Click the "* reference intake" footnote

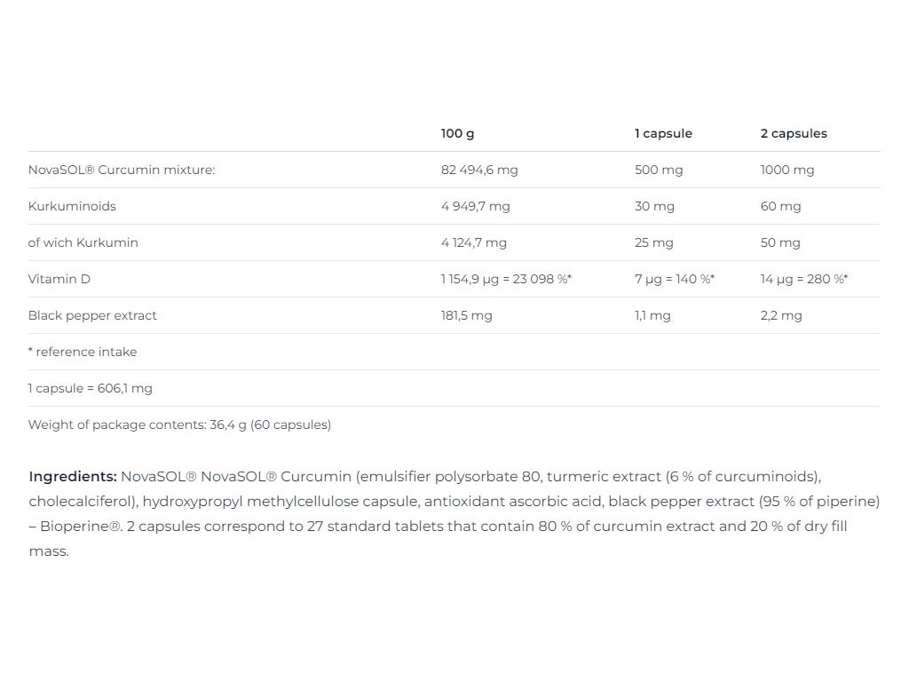pyautogui.click(x=83, y=352)
